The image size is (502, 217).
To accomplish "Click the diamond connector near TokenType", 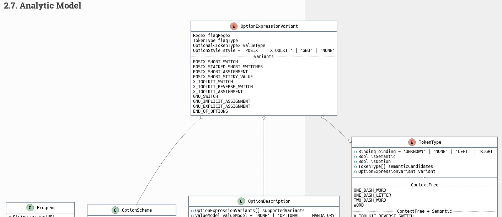I will 322,116.
